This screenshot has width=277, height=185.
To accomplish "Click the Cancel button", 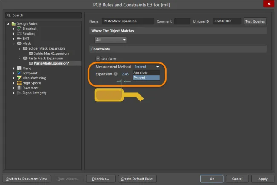I will 237,179.
